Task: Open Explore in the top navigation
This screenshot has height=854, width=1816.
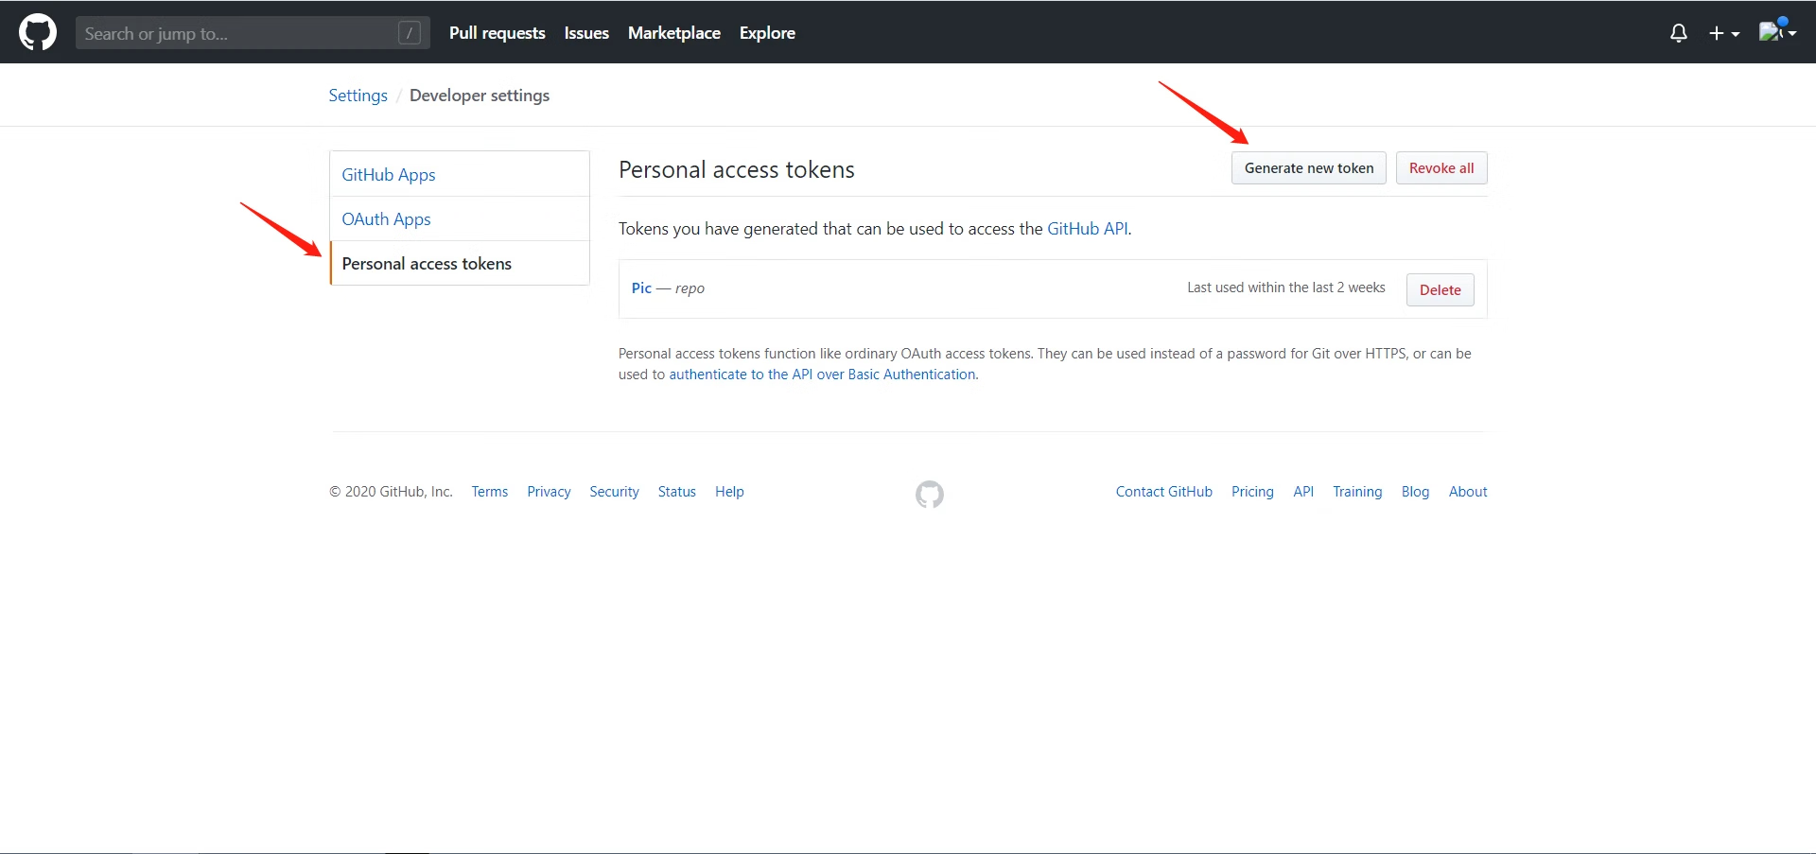Action: tap(767, 33)
